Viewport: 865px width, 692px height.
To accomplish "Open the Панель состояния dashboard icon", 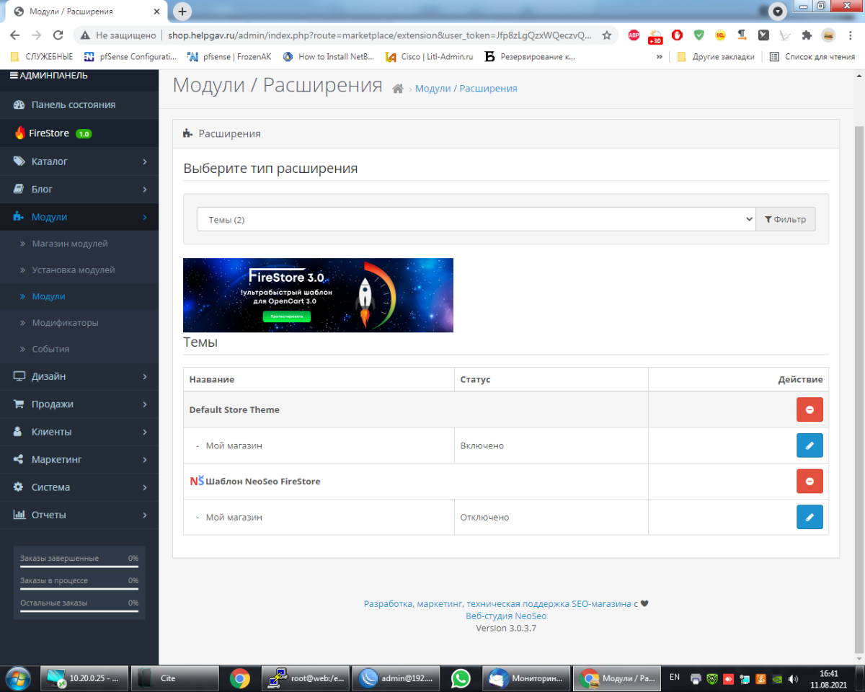I will [19, 105].
